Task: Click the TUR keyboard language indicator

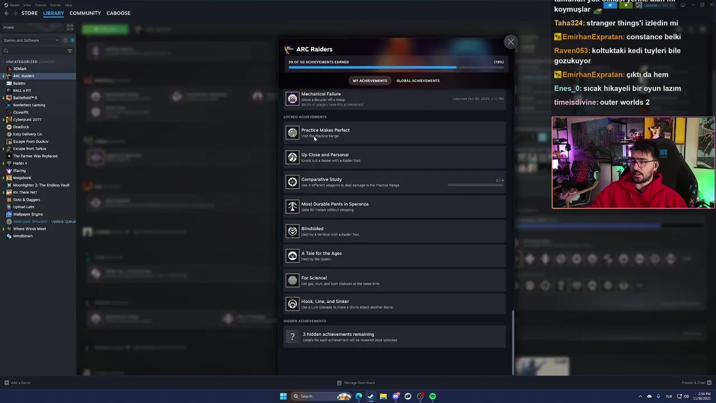Action: click(669, 396)
